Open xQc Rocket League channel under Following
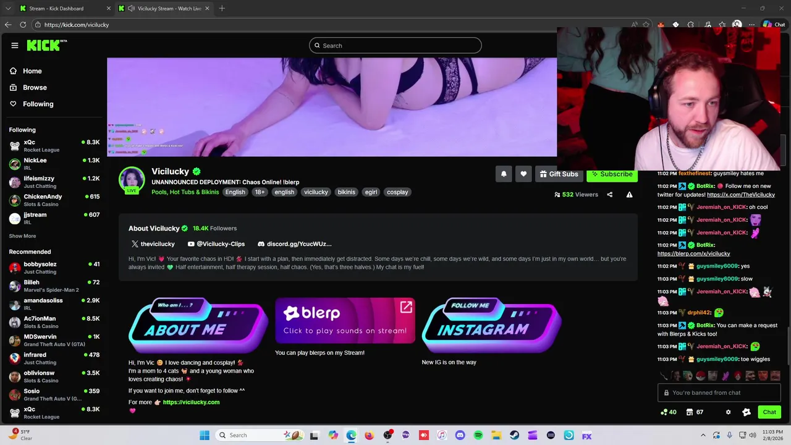791x445 pixels. [54, 146]
